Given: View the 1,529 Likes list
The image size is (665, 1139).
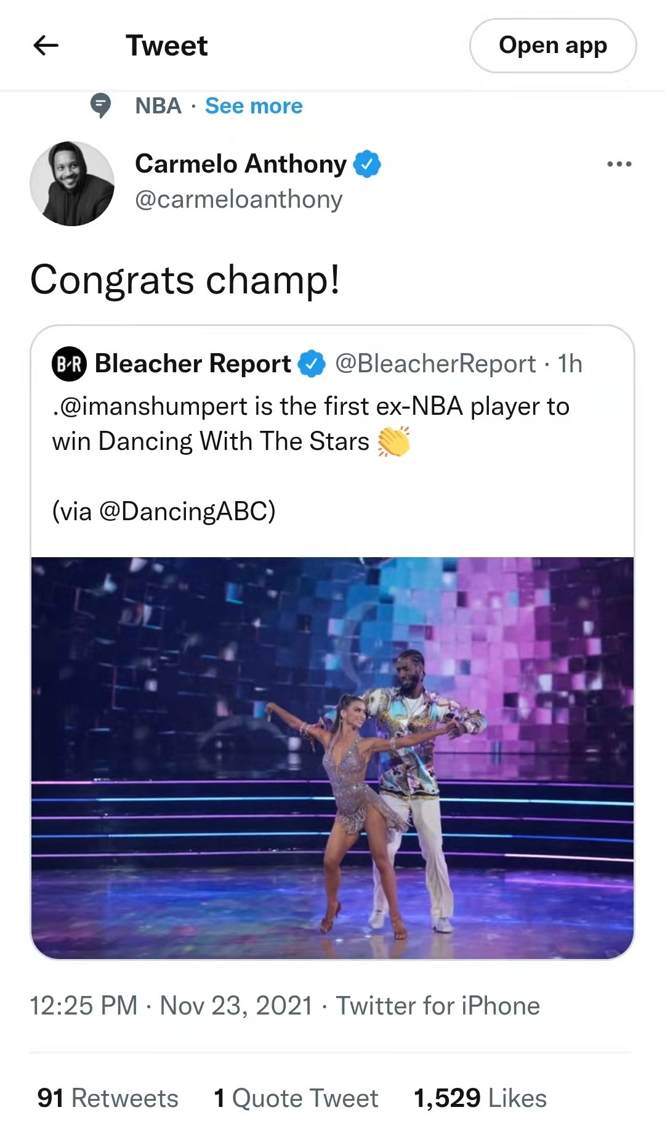Looking at the screenshot, I should [x=480, y=1098].
